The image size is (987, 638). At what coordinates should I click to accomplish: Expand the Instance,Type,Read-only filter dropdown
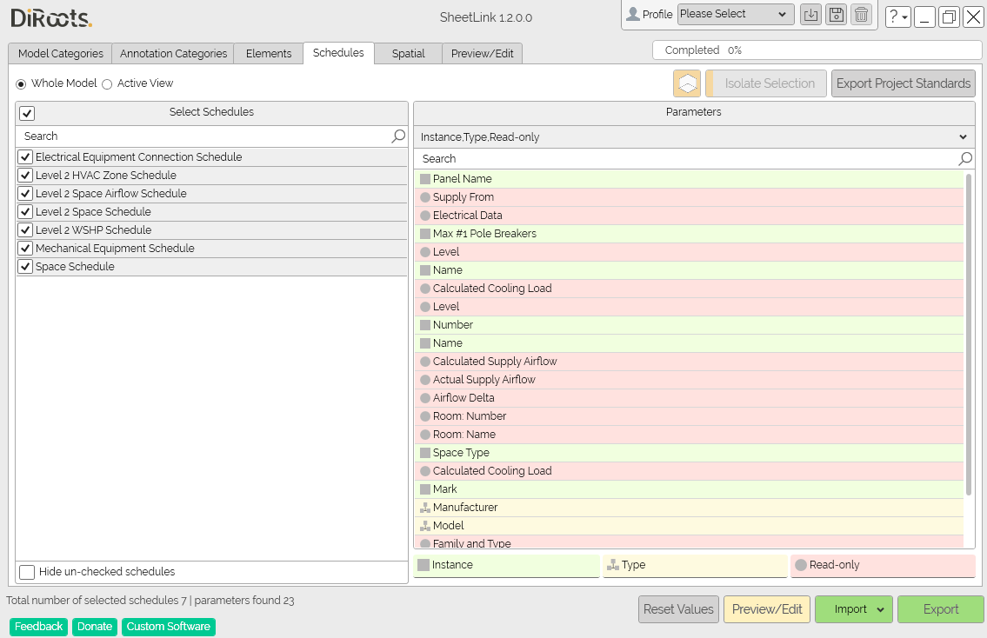click(x=694, y=136)
